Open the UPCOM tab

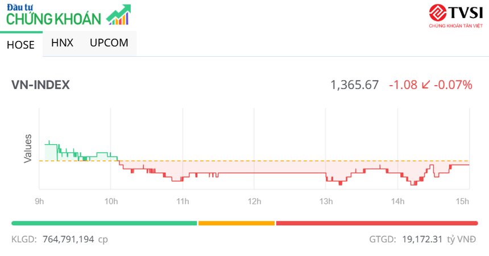point(109,43)
